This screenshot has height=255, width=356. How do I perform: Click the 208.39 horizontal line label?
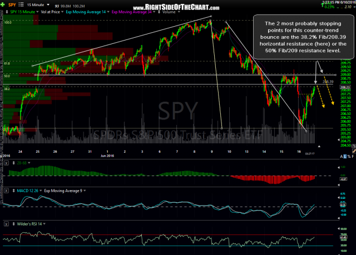[x=328, y=82]
